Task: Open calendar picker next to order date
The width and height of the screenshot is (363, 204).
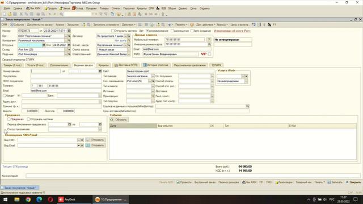Action: 69,31
